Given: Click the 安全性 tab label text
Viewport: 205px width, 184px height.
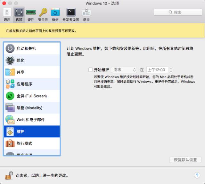Looking at the screenshot, I should (x=43, y=20).
